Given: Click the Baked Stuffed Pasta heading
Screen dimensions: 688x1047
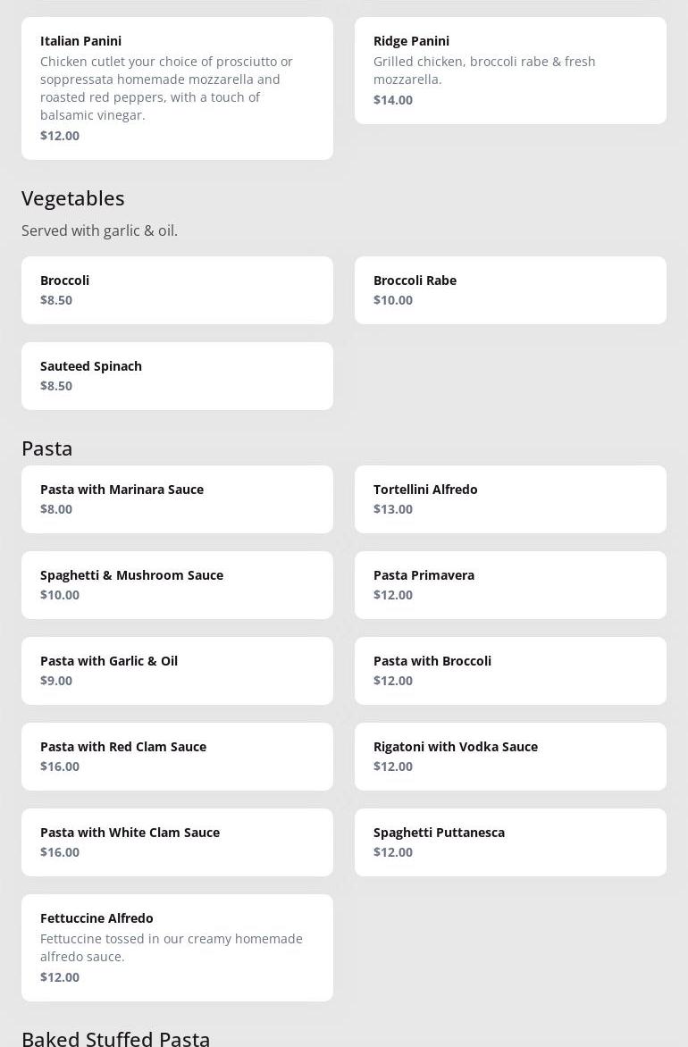Looking at the screenshot, I should (116, 1038).
